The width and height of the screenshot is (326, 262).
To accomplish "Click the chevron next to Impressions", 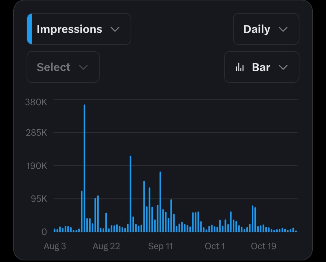I will point(115,29).
